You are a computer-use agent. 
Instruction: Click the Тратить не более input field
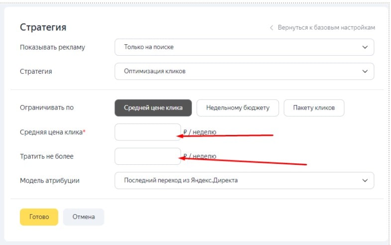tap(148, 156)
